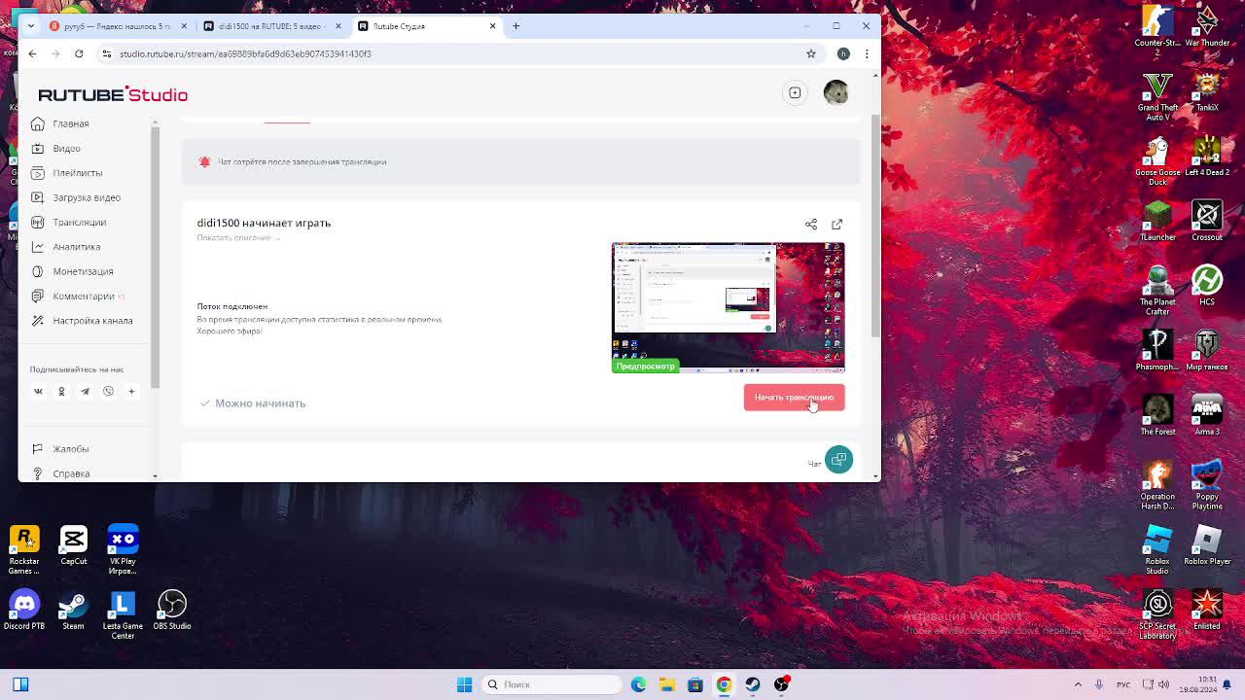Click the share icon for the stream
This screenshot has width=1245, height=700.
tap(811, 225)
